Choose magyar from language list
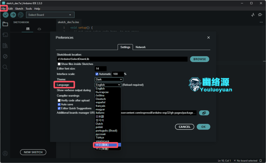266x163 pixels. coord(108,110)
